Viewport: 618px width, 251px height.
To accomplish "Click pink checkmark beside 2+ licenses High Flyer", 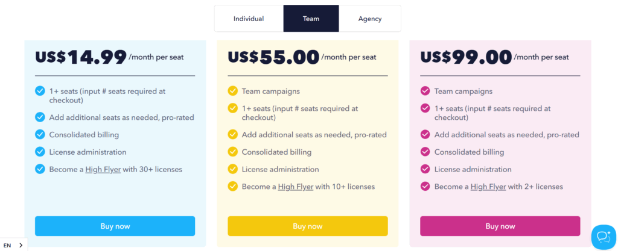I will pos(425,187).
